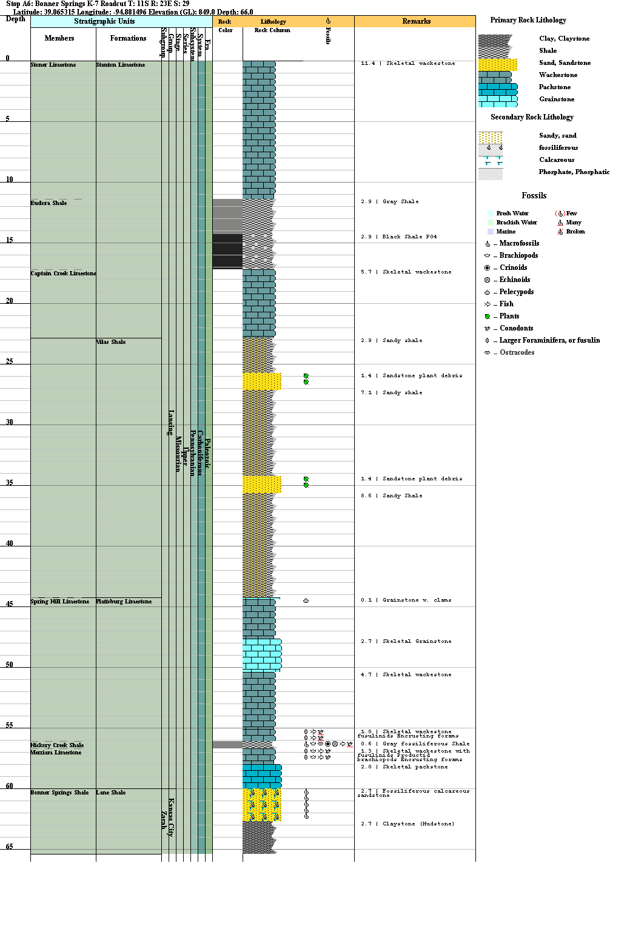Screen dimensions: 627x937
Task: Select the "11.4 | Skeletal wackestone" remark
Action: coord(408,63)
